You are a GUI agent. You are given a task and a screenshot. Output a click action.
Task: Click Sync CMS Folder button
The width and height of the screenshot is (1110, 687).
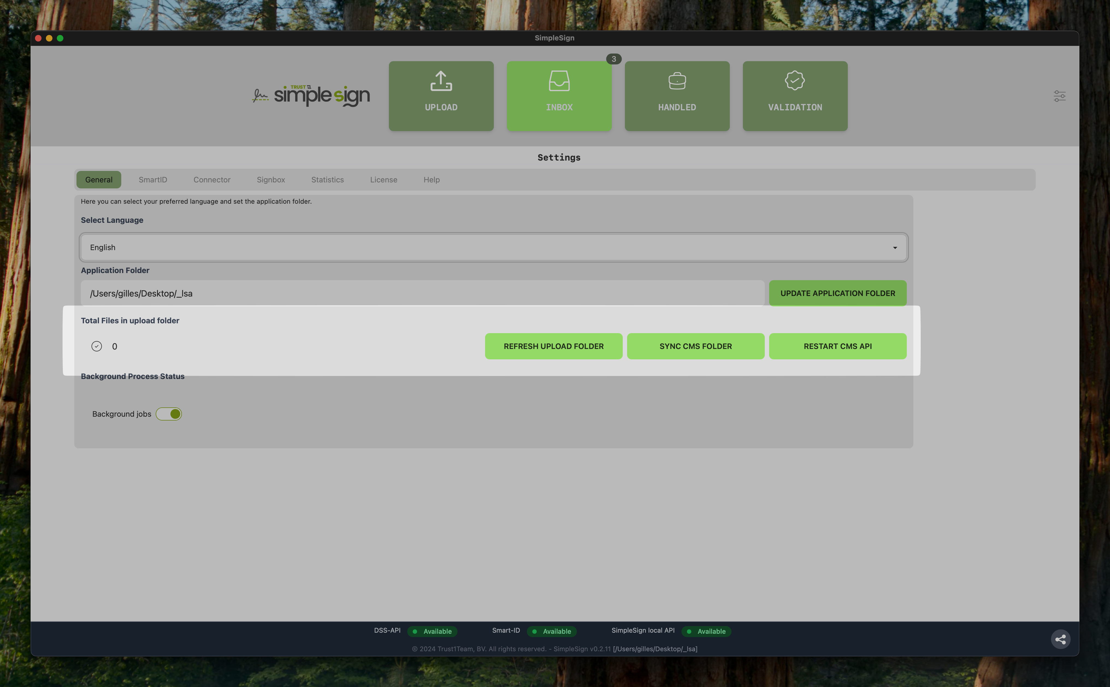(695, 346)
